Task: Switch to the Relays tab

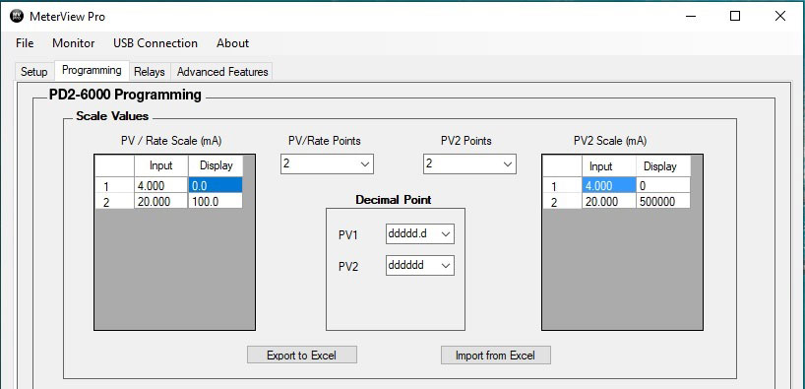Action: [150, 72]
